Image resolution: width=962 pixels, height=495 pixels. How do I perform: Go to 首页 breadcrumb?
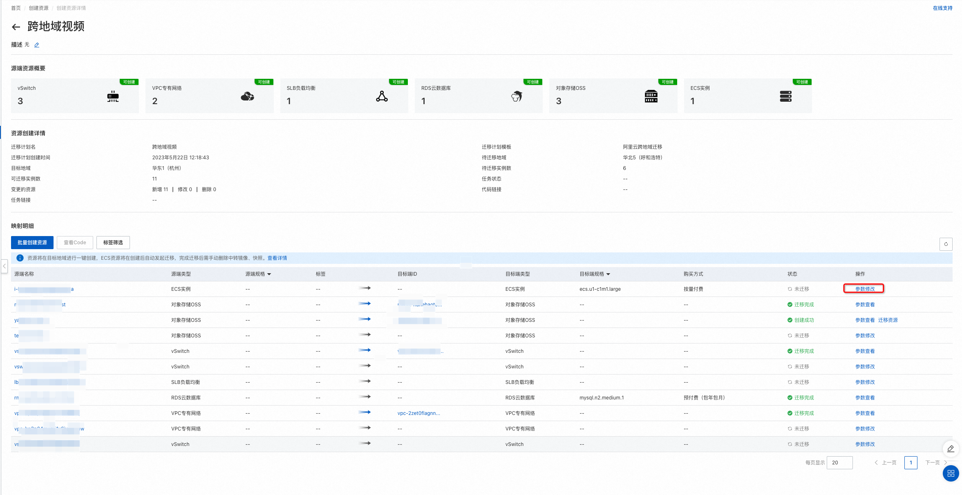[x=16, y=8]
